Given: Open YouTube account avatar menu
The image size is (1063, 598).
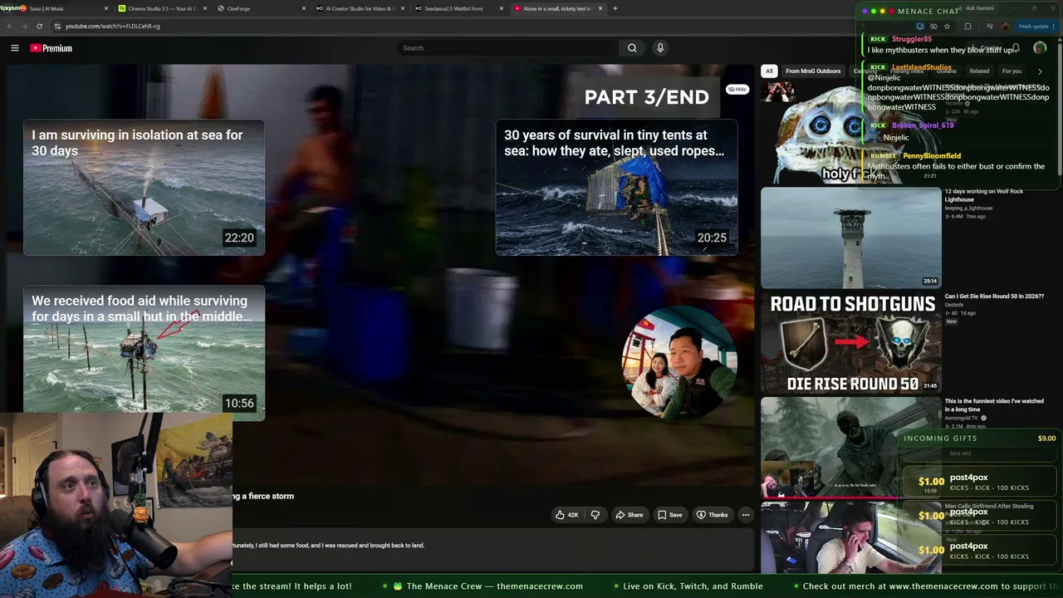Looking at the screenshot, I should click(1040, 48).
